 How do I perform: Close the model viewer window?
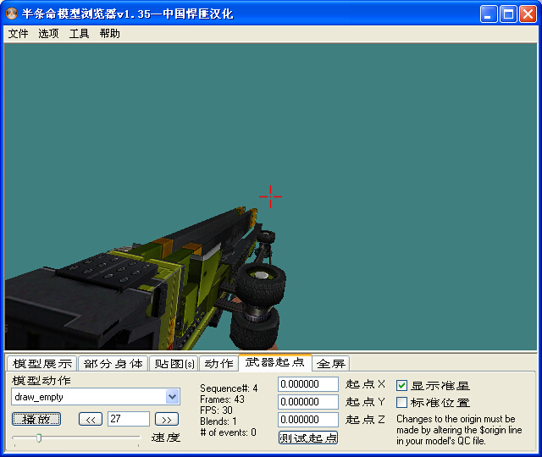click(528, 14)
